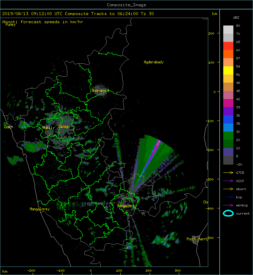Select the blue bip arrow symbol
This screenshot has height=275, width=253.
[228, 197]
